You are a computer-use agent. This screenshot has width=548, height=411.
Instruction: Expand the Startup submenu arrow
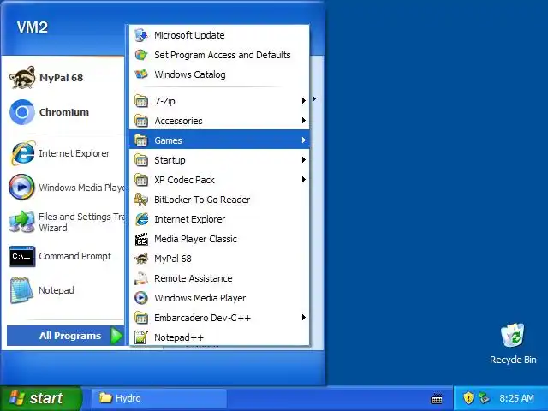click(304, 160)
